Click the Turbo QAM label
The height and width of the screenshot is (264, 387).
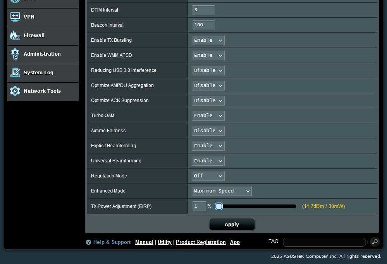click(102, 116)
